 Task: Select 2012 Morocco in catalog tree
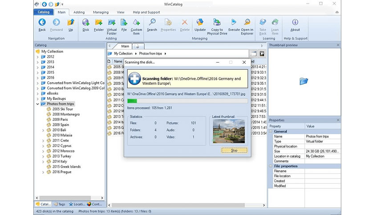coord(63,151)
